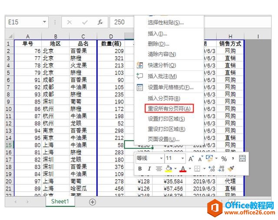278x220 pixels.
Task: Select column A header
Action: 28,37
